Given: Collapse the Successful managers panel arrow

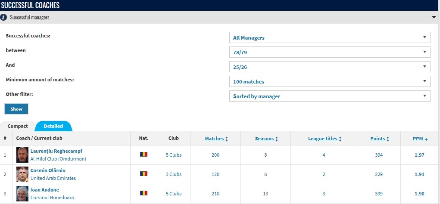Looking at the screenshot, I should tap(434, 18).
